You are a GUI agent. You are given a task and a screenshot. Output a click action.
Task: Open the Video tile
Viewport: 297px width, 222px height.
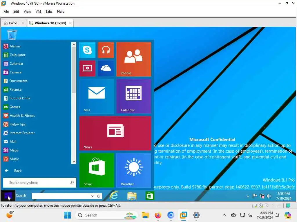87,68
